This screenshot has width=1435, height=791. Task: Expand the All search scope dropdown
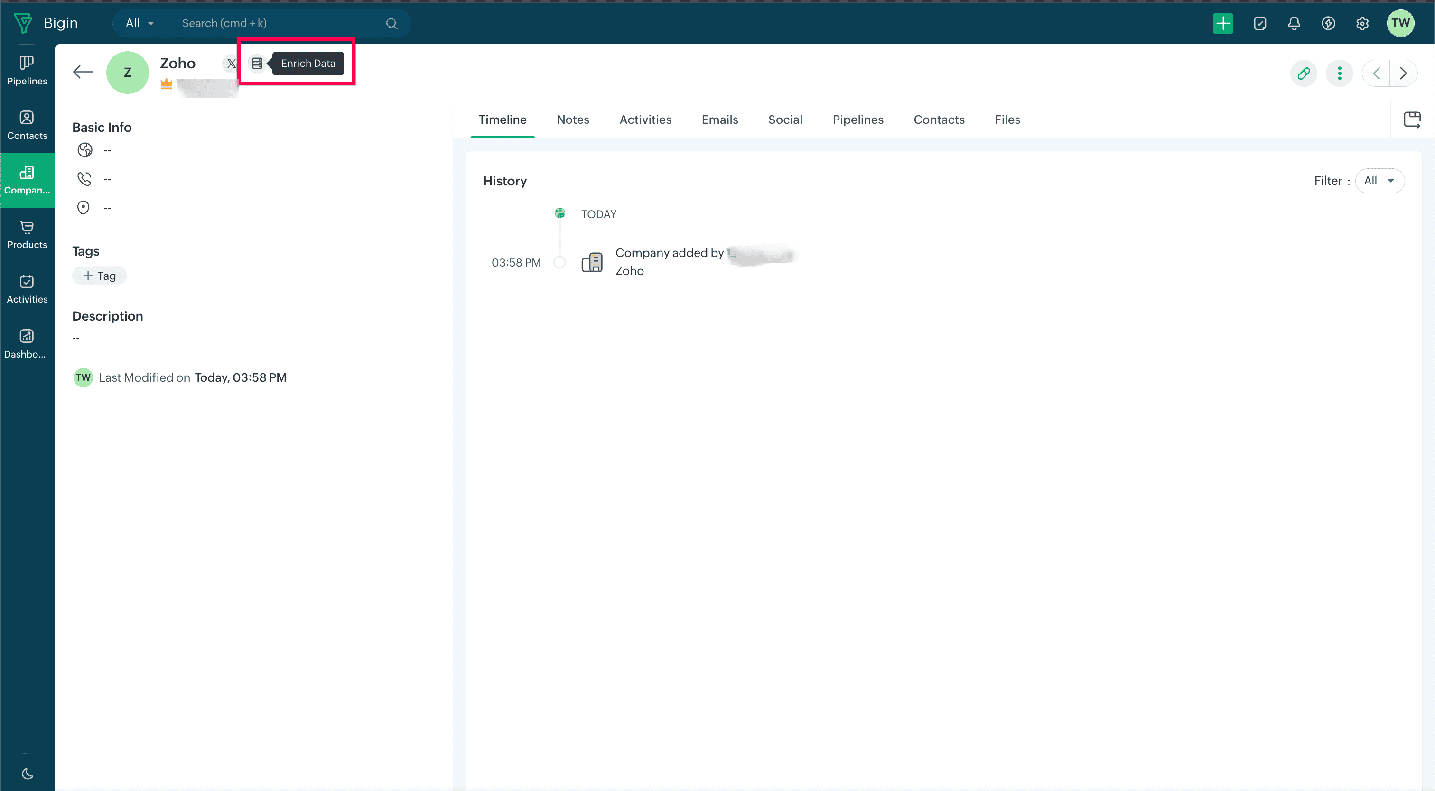(x=140, y=23)
